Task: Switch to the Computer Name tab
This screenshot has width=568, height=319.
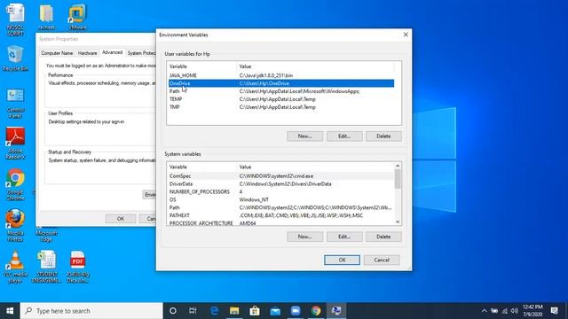Action: [x=57, y=53]
